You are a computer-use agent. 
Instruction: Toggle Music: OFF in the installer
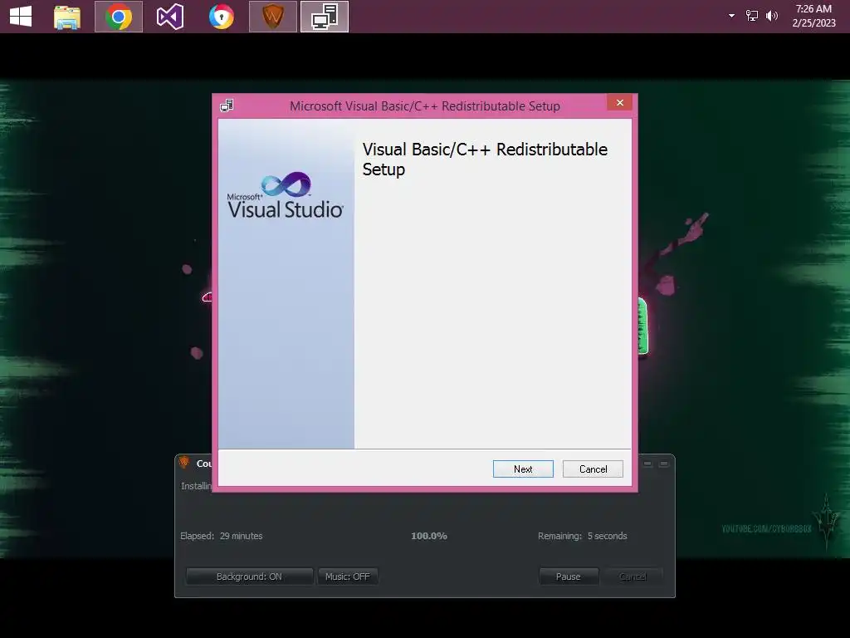[348, 577]
